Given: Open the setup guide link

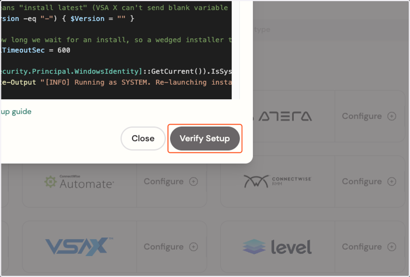Looking at the screenshot, I should click(x=16, y=111).
